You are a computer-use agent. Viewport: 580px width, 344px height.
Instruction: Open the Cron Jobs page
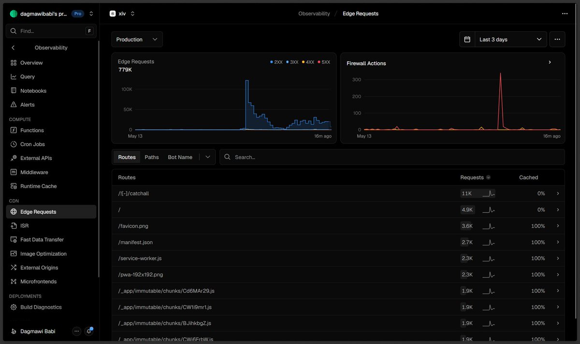51,144
